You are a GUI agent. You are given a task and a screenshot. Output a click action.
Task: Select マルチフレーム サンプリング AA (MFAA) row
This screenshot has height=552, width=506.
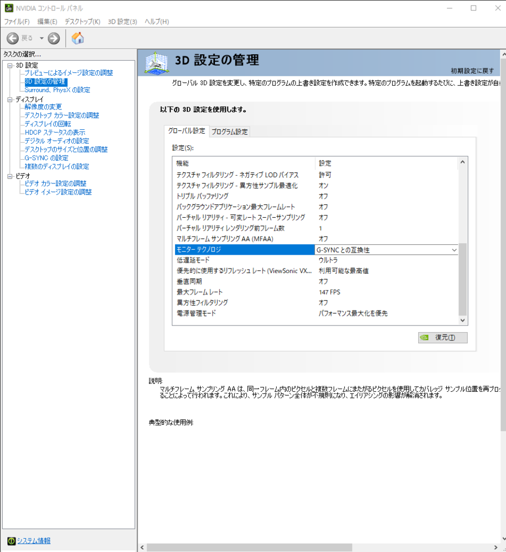tap(317, 239)
